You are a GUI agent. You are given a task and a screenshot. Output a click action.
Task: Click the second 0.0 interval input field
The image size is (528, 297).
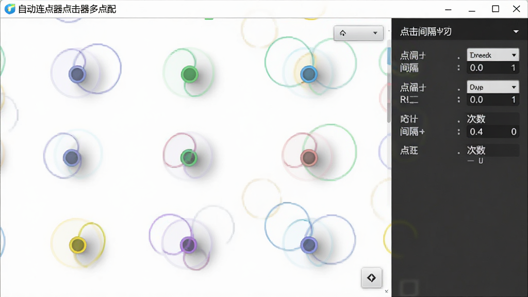(x=492, y=100)
